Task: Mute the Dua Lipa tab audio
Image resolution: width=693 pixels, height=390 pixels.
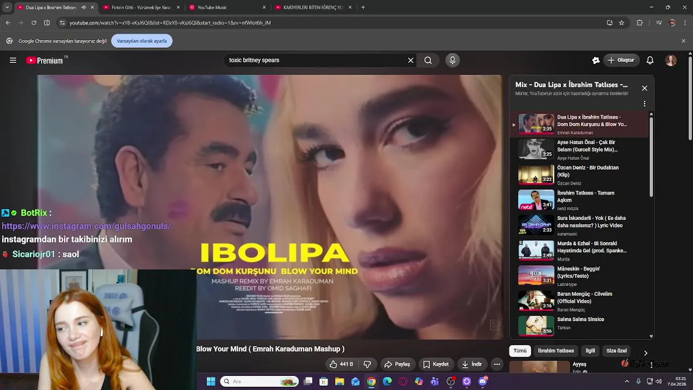Action: point(83,8)
